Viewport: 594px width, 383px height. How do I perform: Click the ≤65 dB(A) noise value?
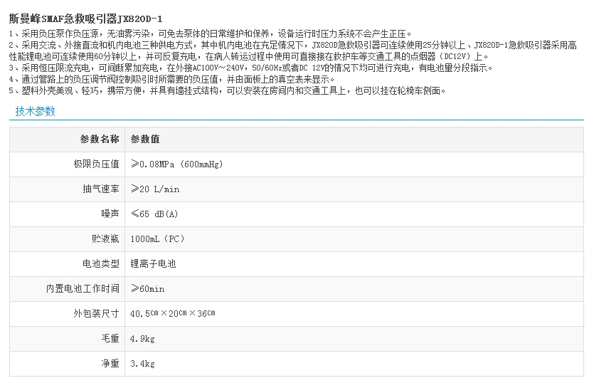pyautogui.click(x=154, y=214)
